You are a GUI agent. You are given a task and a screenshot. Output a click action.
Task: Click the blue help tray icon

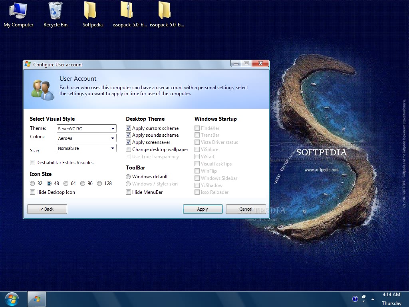355,299
